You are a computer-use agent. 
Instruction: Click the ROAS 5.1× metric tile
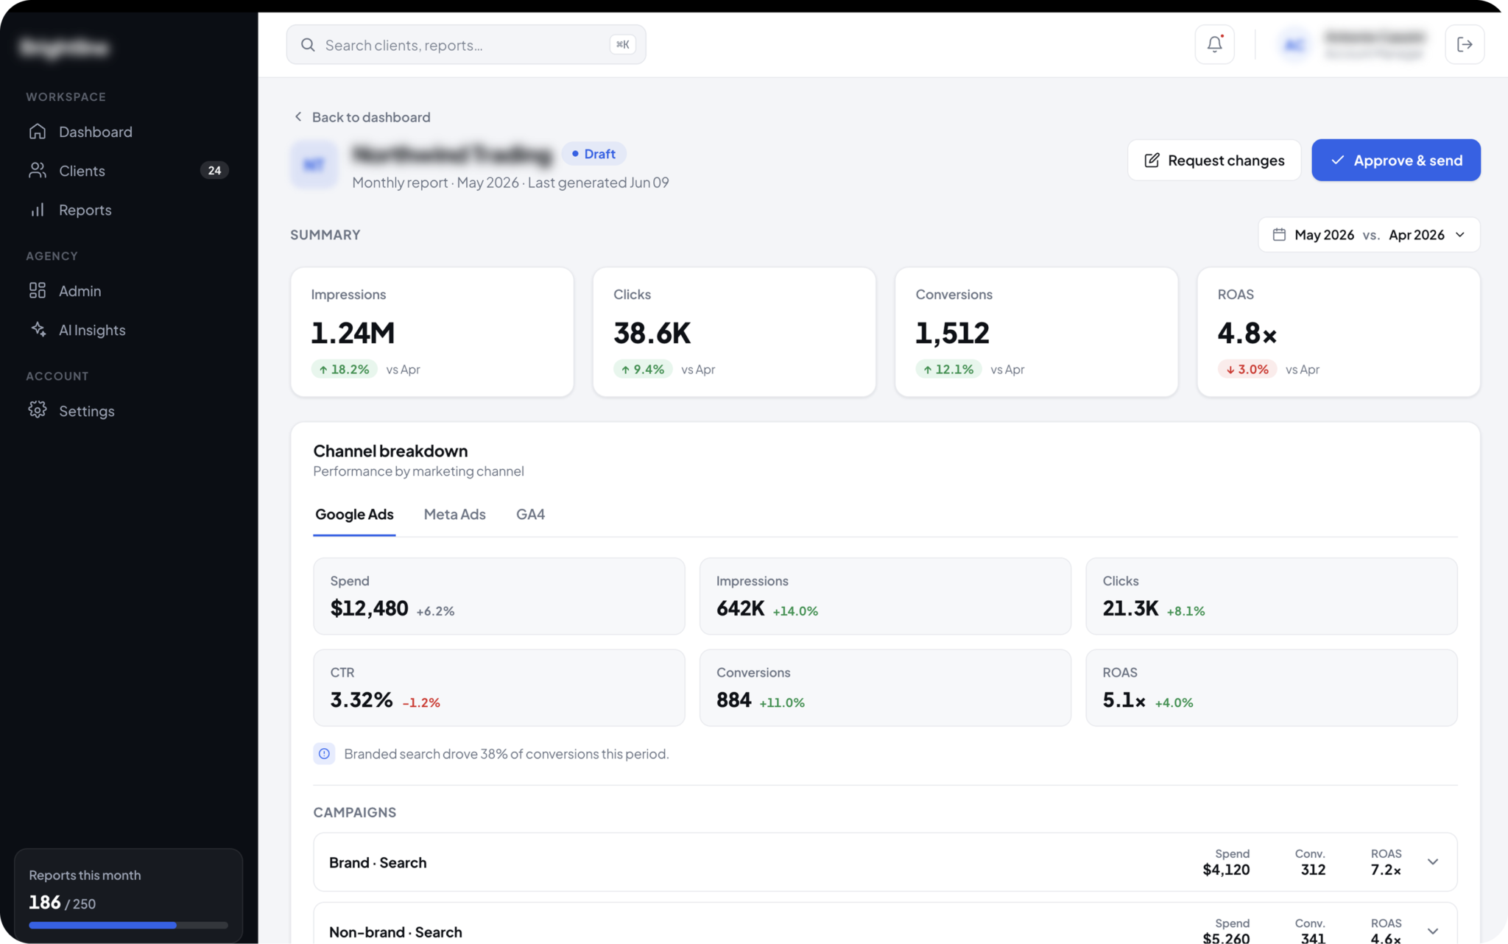point(1271,687)
